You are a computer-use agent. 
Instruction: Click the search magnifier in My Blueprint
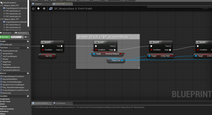pyautogui.click(x=22, y=37)
